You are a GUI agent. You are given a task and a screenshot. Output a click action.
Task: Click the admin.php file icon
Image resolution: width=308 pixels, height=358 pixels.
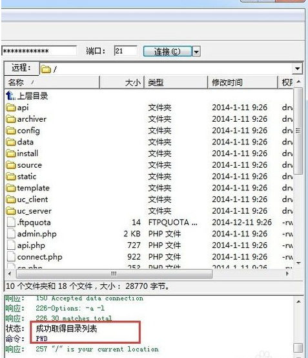click(11, 234)
